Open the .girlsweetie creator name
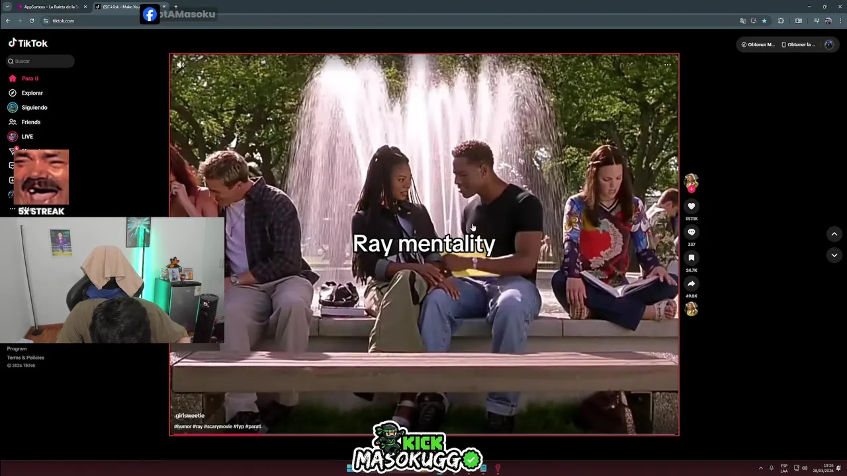 click(x=189, y=416)
